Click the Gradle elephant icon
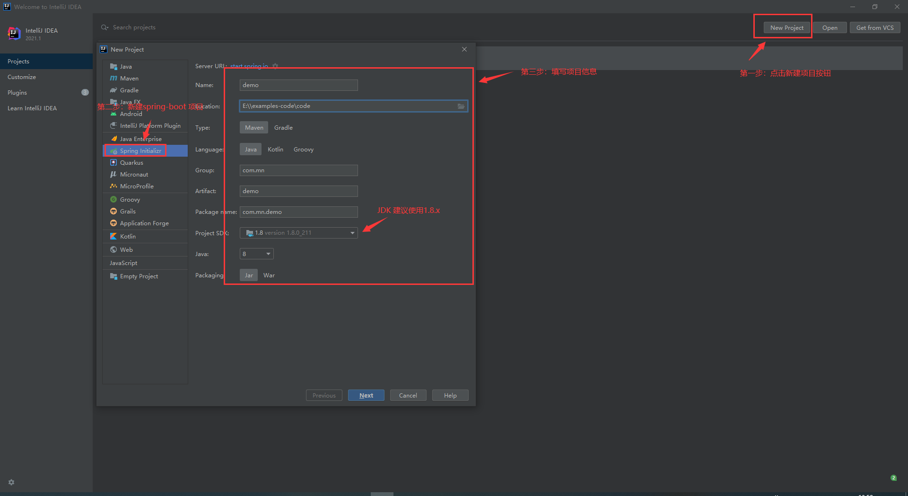The height and width of the screenshot is (496, 908). tap(113, 90)
